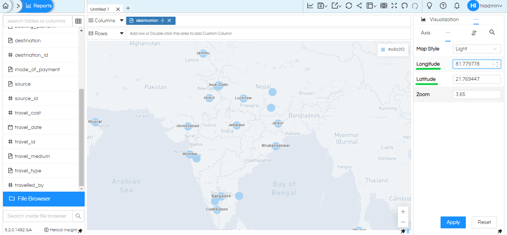Click the #a9d3f2 legend color swatch
507x235 pixels.
pos(383,49)
